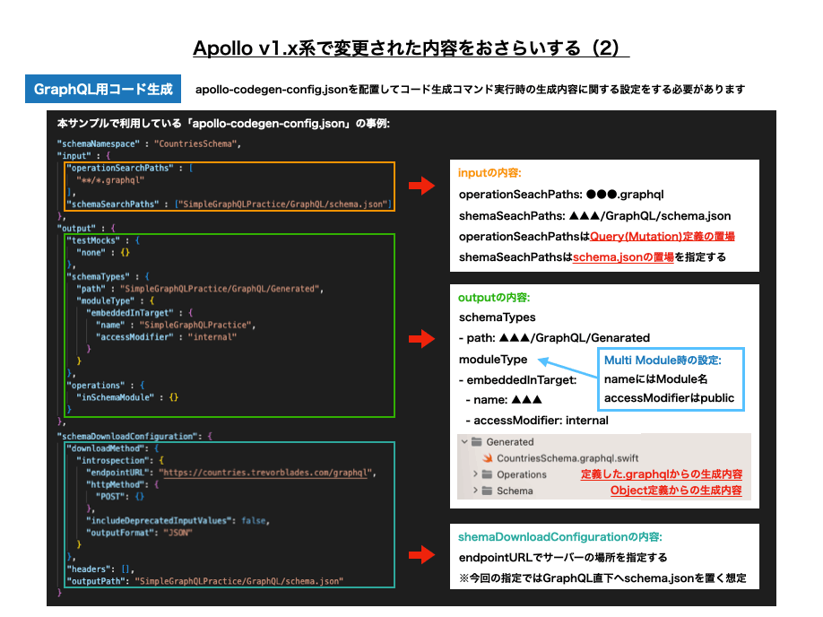Click the 本サンプルで利用している apollo-codegen-config.json heading

pyautogui.click(x=223, y=124)
